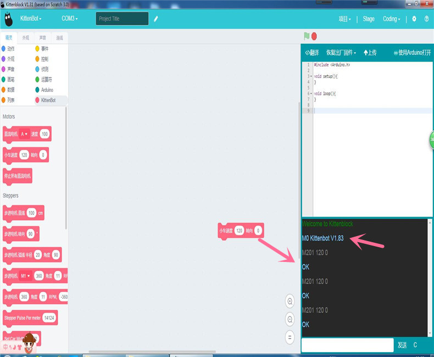Click the Project Title input field
The image size is (434, 357).
click(x=122, y=19)
